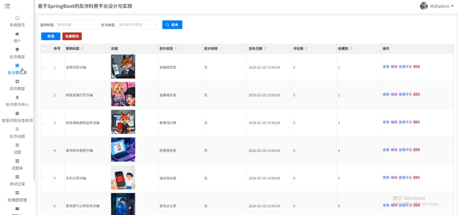The image size is (458, 215).
Task: Go to 测试记录 in the sidebar
Action: click(17, 184)
